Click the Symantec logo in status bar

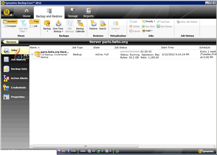click(207, 151)
